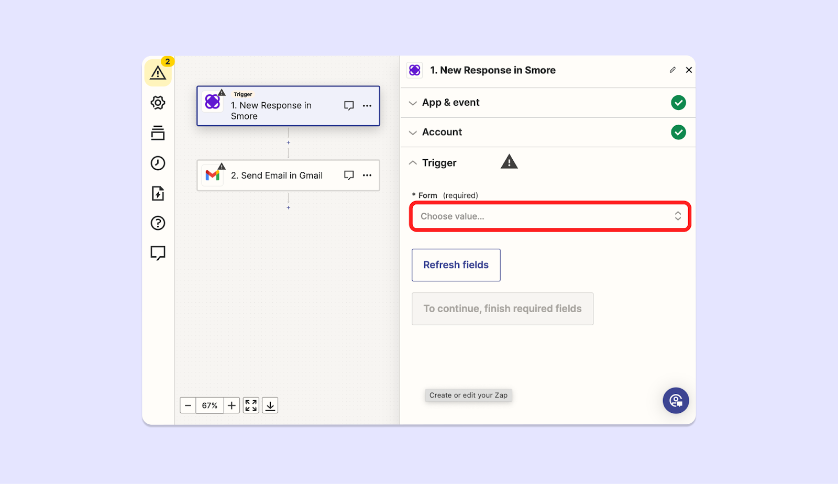The width and height of the screenshot is (838, 484).
Task: Zoom in the canvas with plus button
Action: click(x=231, y=405)
